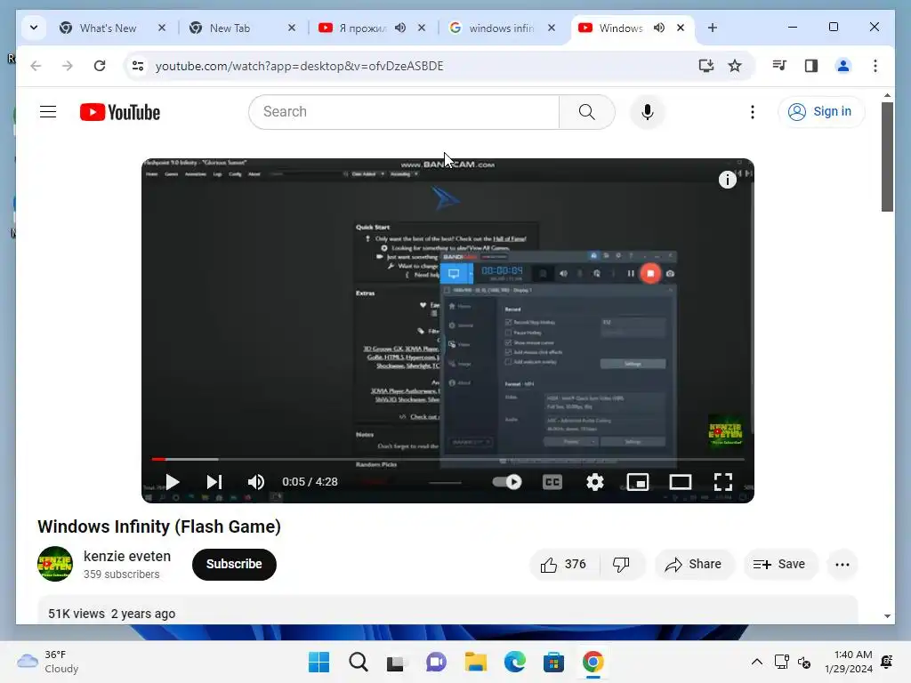The height and width of the screenshot is (683, 911).
Task: Open the player settings gear
Action: click(x=595, y=481)
